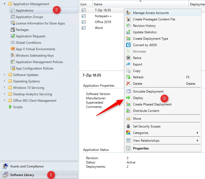Select the Applications tree node

[44, 10]
